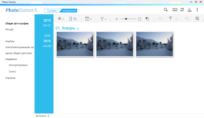Open the Импортировано sub-item
204x118 pixels.
pyautogui.click(x=18, y=65)
